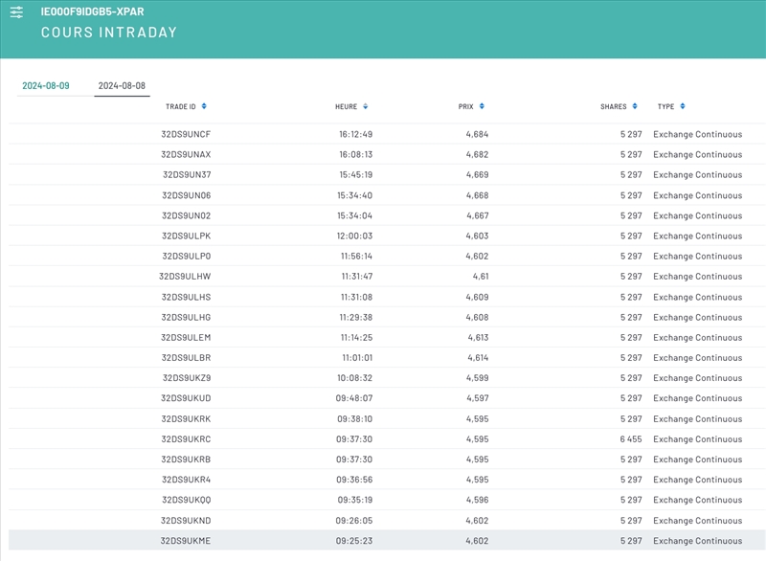Screen dimensions: 766x561
Task: Select the highlighted row 32DS9UKME
Action: pos(186,541)
